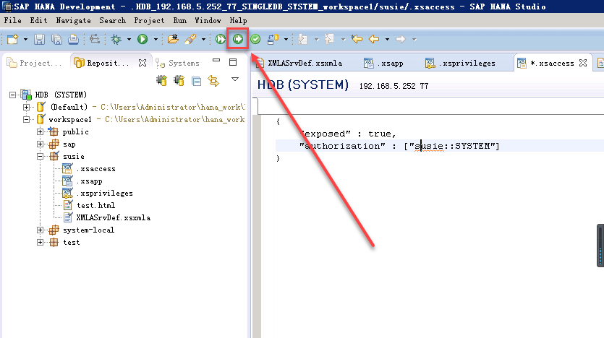Open the Help menu

click(x=238, y=20)
